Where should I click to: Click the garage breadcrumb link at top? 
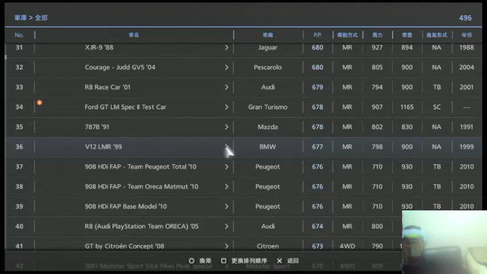[21, 18]
